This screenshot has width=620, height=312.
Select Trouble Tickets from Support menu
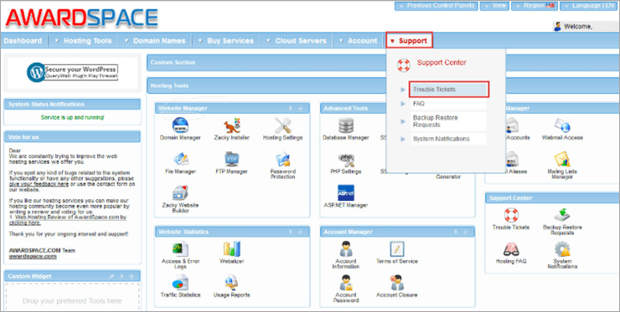(x=449, y=90)
